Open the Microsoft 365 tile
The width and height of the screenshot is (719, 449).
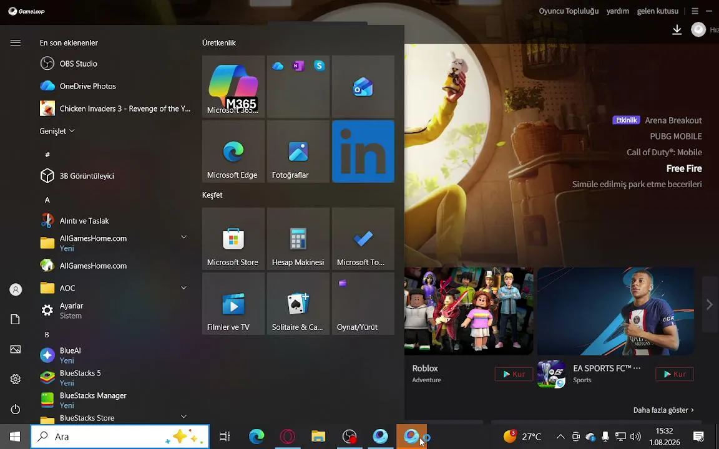(x=233, y=87)
